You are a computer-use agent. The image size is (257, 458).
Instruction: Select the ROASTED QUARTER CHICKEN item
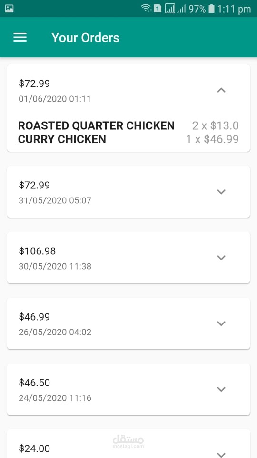tap(96, 125)
